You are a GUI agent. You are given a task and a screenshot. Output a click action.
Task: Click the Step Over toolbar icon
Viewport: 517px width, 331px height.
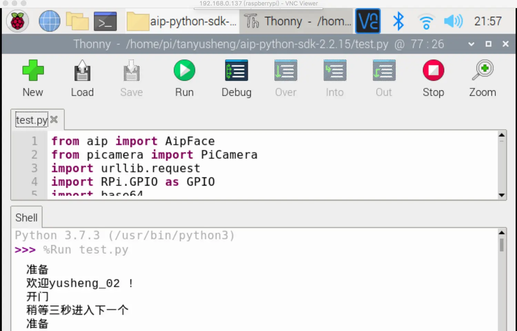click(x=286, y=70)
